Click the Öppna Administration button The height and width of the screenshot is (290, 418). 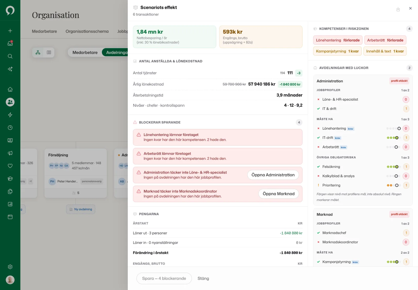coord(273,175)
